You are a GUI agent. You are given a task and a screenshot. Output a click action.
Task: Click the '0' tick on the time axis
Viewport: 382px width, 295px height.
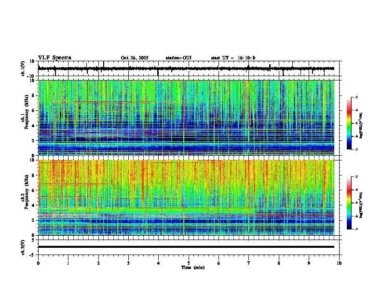(38, 263)
